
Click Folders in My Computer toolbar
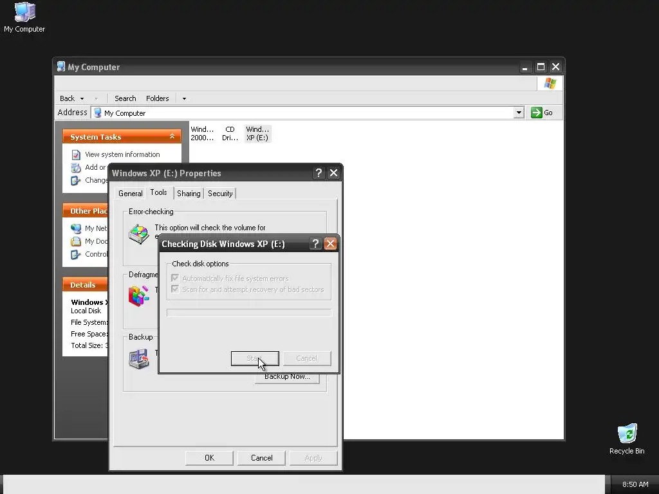coord(157,98)
